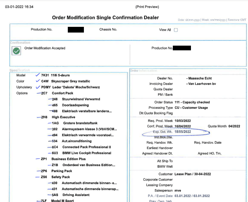This screenshot has width=248, height=202.
Task: Click order status 111 - Capacity checked
Action: [192, 102]
